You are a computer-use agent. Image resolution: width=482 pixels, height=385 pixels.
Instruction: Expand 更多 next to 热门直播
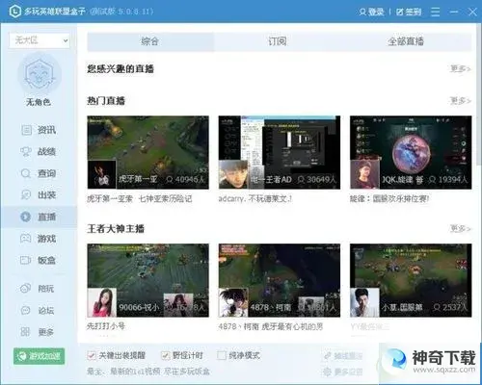tap(461, 101)
